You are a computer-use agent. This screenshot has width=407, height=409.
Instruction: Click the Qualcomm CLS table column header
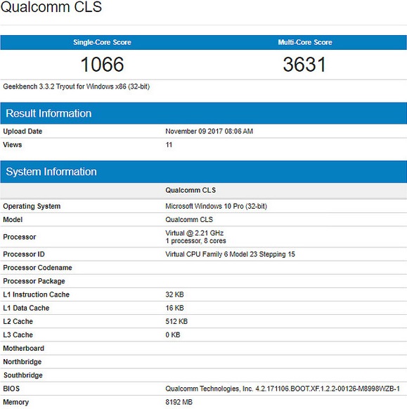point(190,190)
